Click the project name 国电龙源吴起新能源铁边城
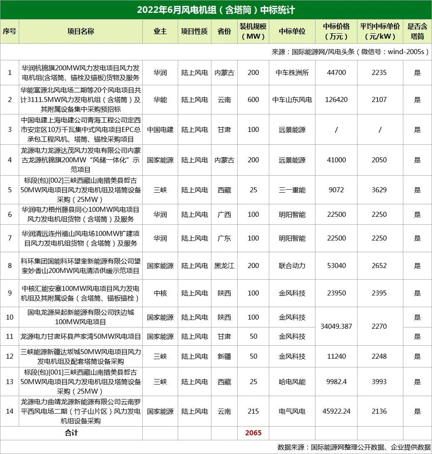The image size is (432, 454). [80, 318]
